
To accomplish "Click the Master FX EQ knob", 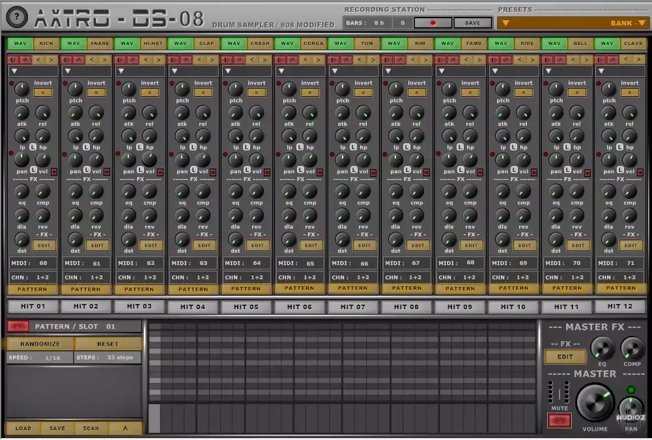I will pos(602,348).
